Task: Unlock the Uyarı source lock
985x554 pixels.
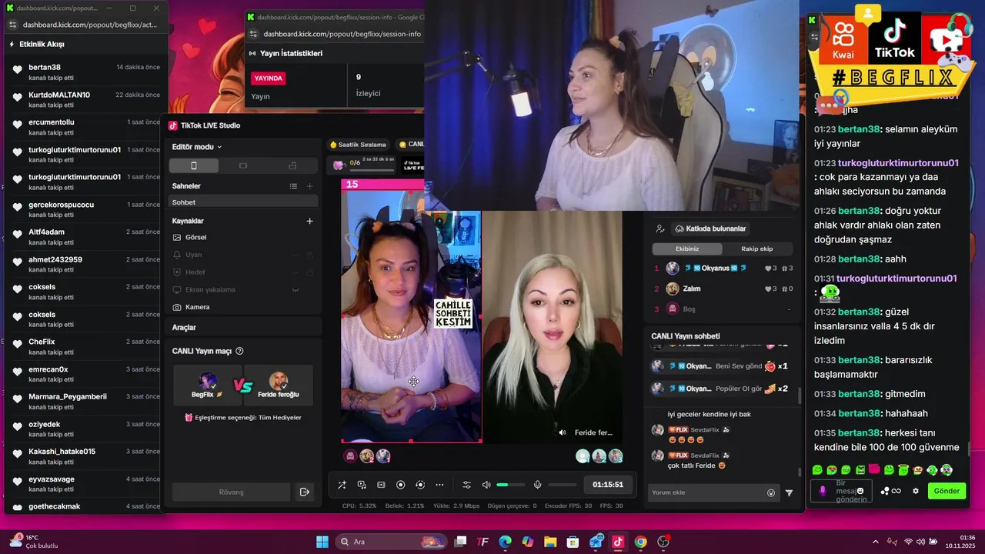Action: [309, 255]
